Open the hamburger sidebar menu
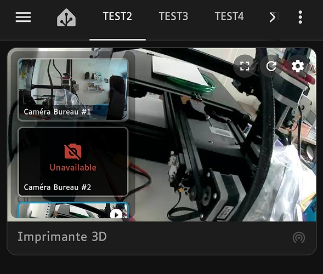 (x=23, y=17)
